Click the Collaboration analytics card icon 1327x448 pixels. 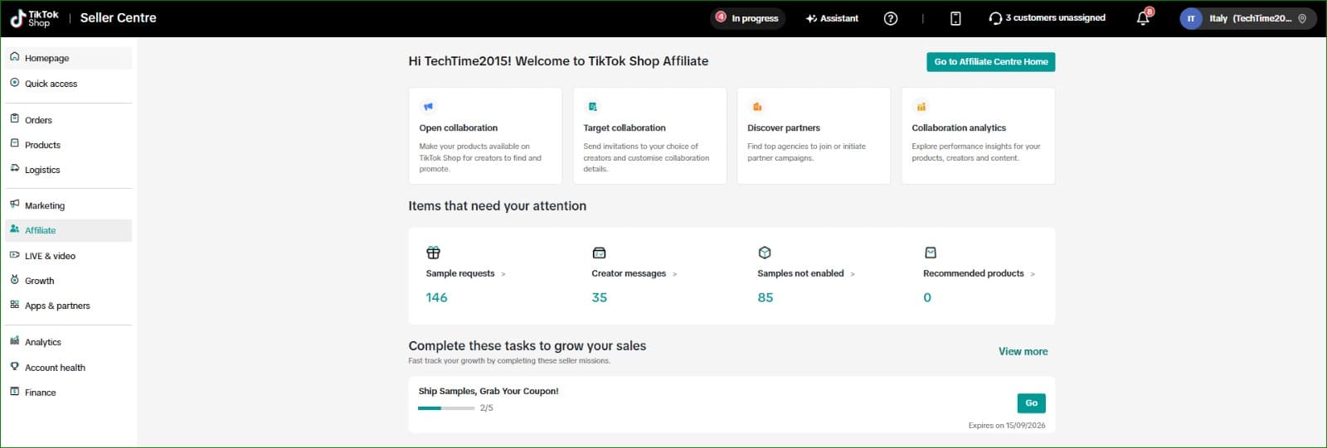pyautogui.click(x=921, y=107)
